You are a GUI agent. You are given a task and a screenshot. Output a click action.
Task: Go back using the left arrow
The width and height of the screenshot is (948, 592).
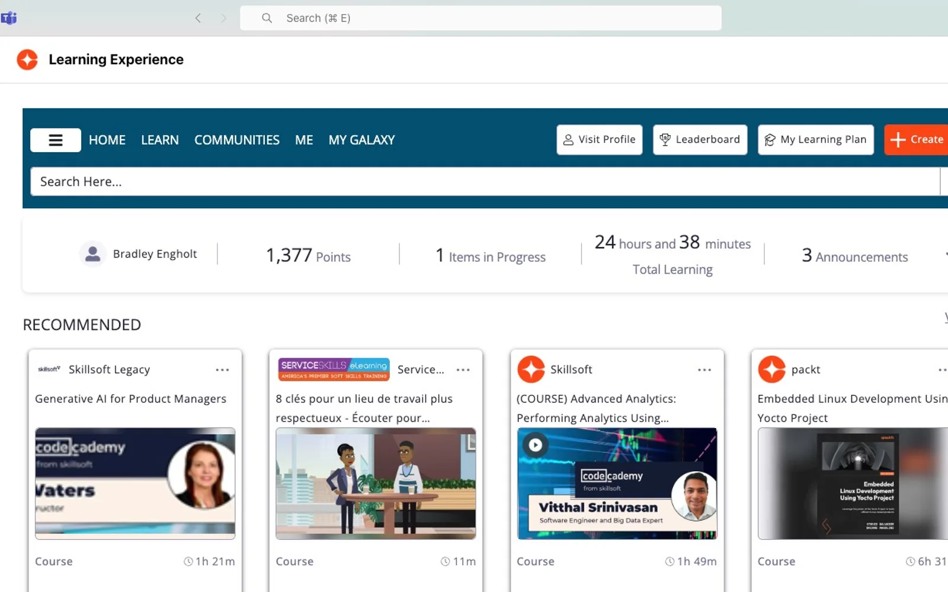point(198,18)
